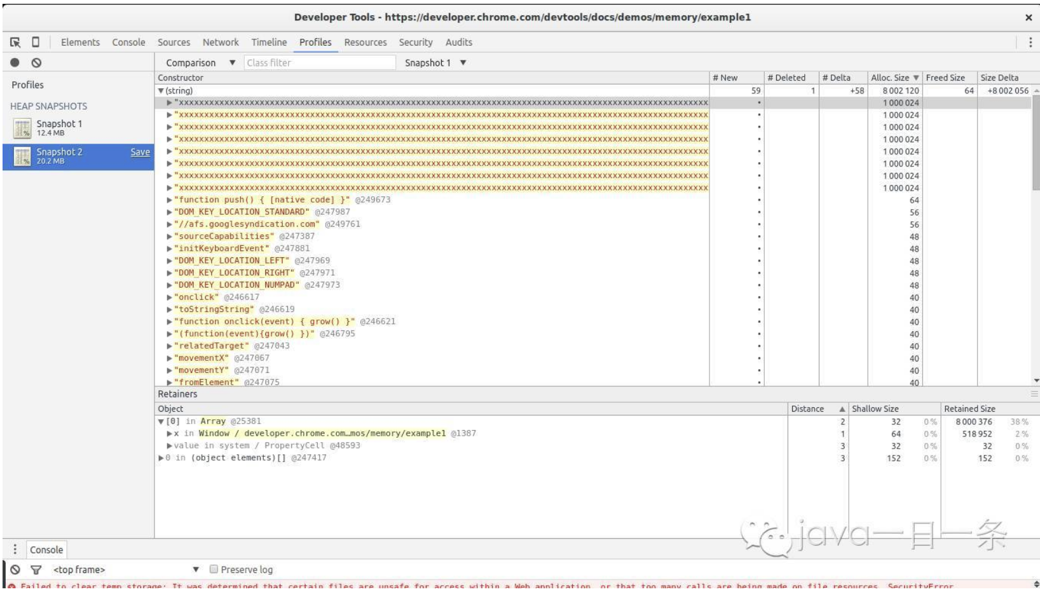The width and height of the screenshot is (1040, 601).
Task: Switch to the Network tab
Action: (x=221, y=43)
